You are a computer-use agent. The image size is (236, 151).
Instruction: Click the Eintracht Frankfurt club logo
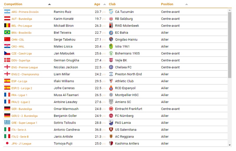coord(111,109)
